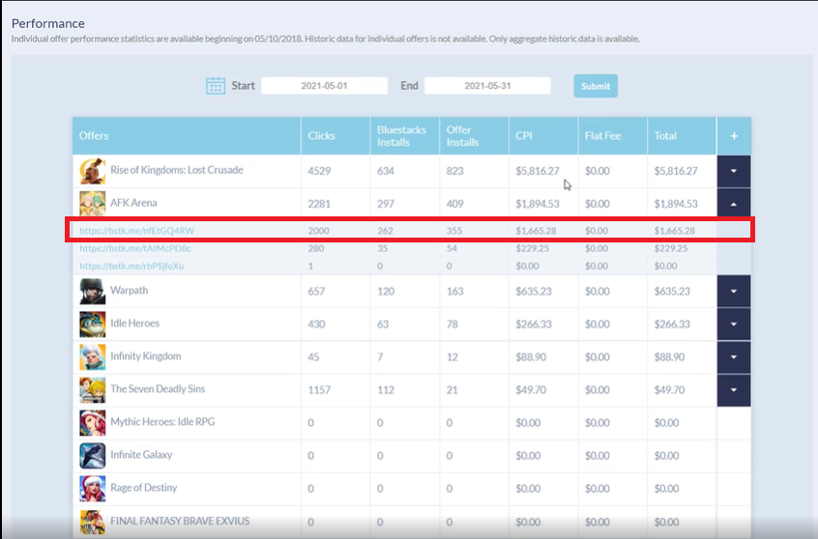This screenshot has height=539, width=818.
Task: Click the Mythic Heroes game icon
Action: click(92, 422)
